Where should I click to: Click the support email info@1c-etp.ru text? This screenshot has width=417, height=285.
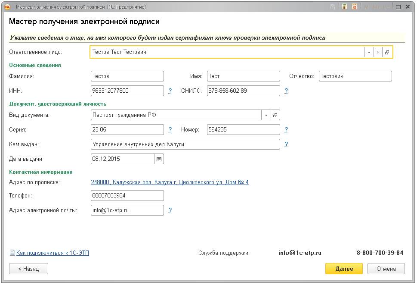[x=300, y=253]
